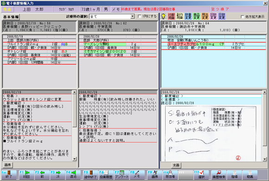Click the 諏訪赤十字病院 prescription header
Viewport: 269px width, 181px height.
(213, 27)
